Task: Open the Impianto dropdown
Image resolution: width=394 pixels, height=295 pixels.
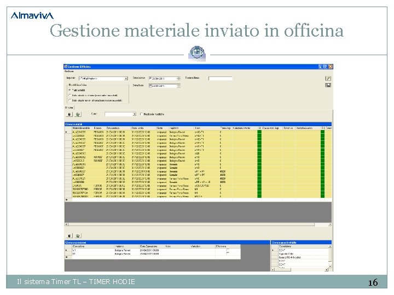Action: (x=126, y=79)
